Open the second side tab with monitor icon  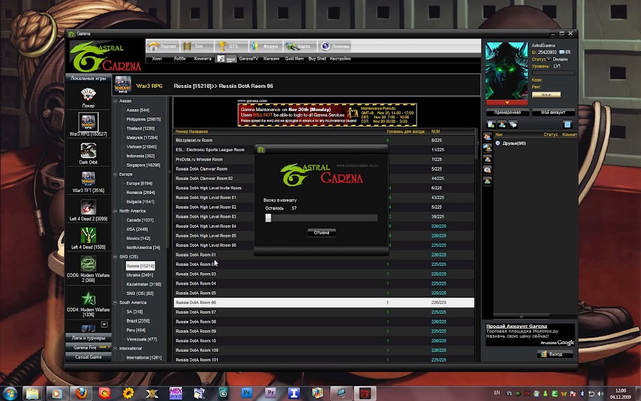coord(487,148)
